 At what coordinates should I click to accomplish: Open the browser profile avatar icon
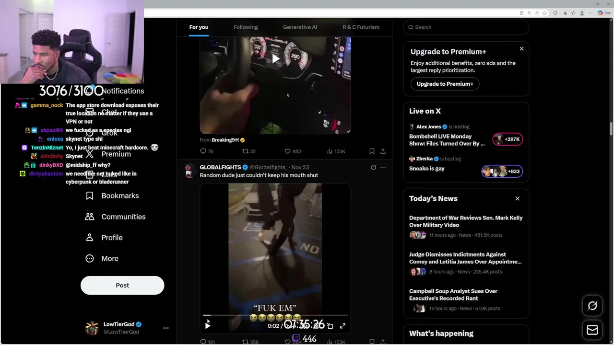click(x=582, y=13)
